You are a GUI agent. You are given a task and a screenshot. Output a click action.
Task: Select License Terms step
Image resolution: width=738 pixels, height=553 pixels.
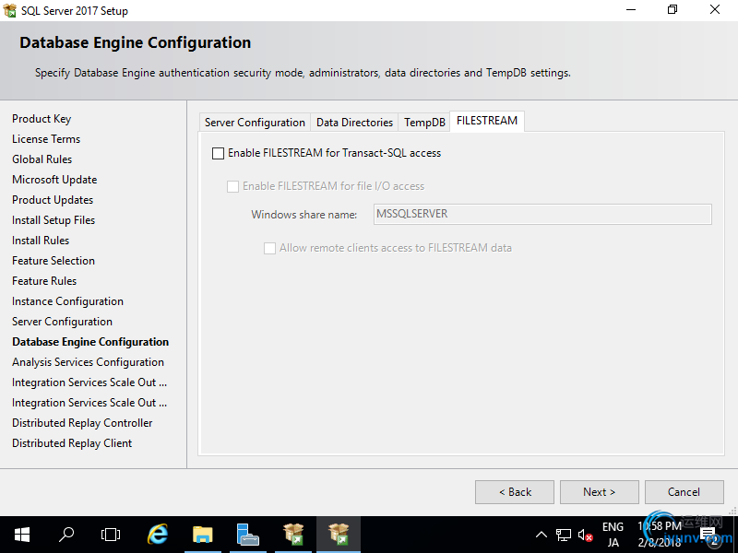(x=46, y=139)
